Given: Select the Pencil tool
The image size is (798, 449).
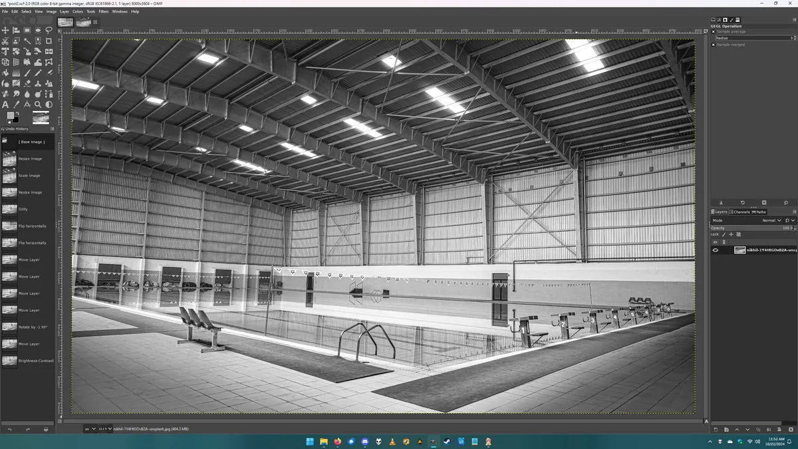Looking at the screenshot, I should (x=38, y=73).
